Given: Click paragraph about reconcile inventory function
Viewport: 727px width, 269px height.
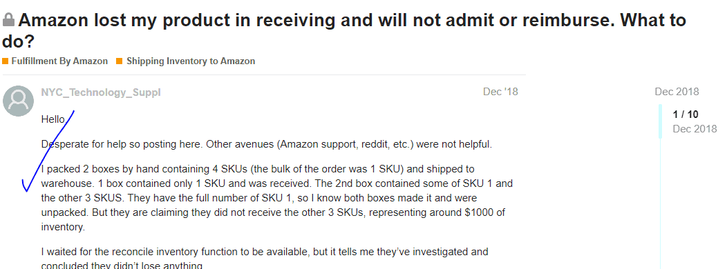Looking at the screenshot, I should click(x=264, y=259).
